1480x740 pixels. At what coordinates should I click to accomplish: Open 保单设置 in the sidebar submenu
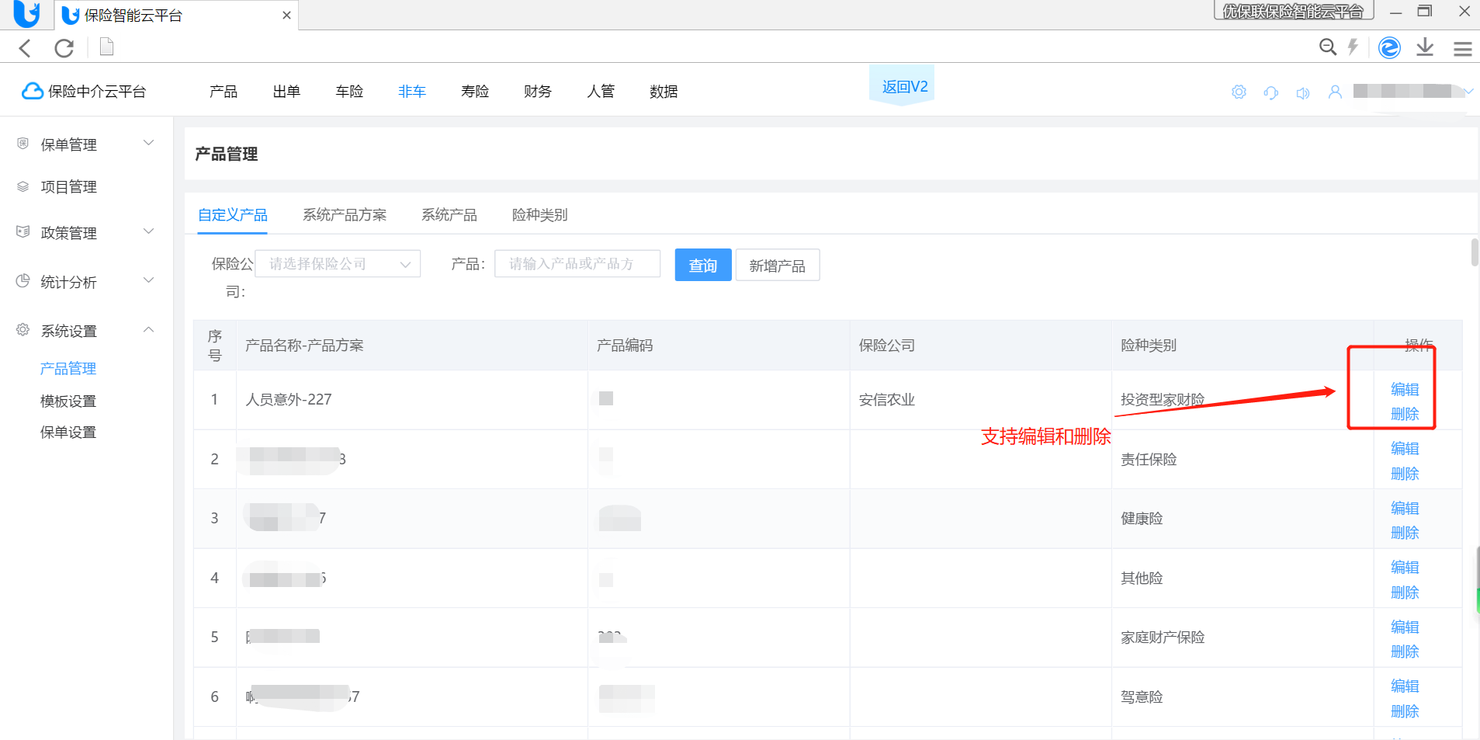pos(68,433)
